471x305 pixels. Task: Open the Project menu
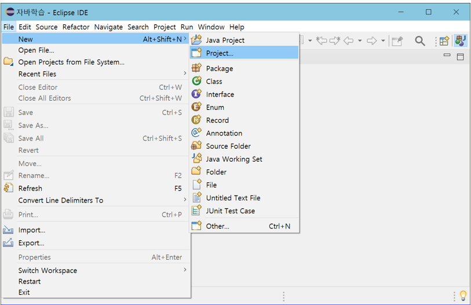(x=165, y=27)
